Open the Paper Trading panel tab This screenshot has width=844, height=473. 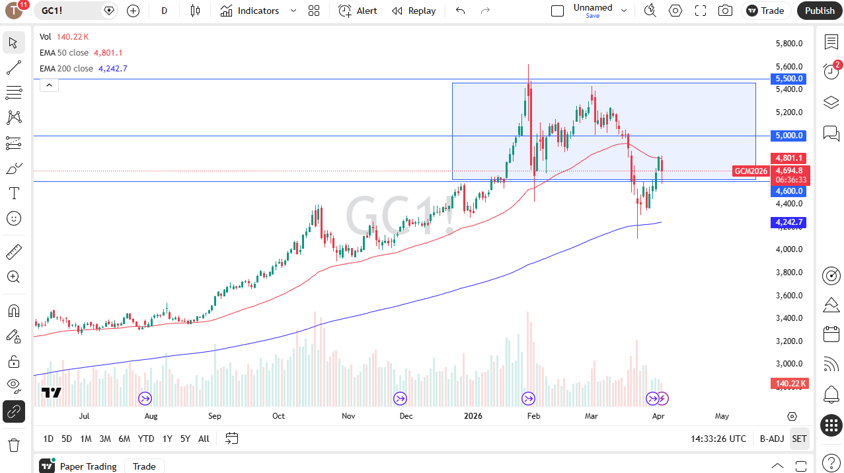[x=88, y=466]
